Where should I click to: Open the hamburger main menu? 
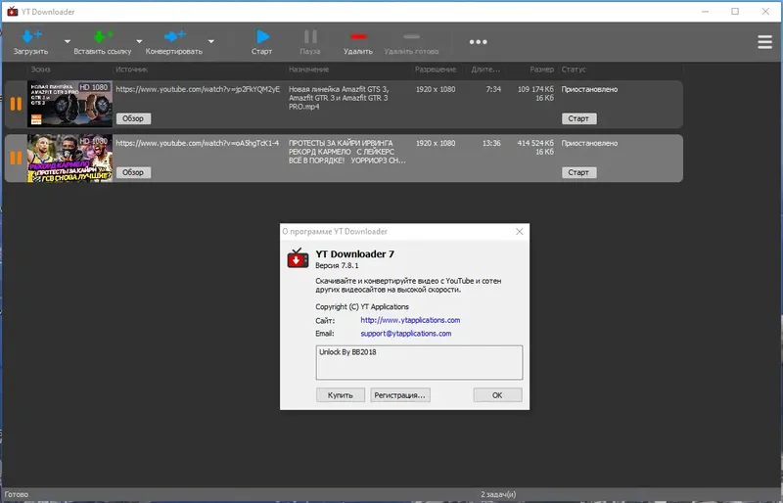(764, 42)
